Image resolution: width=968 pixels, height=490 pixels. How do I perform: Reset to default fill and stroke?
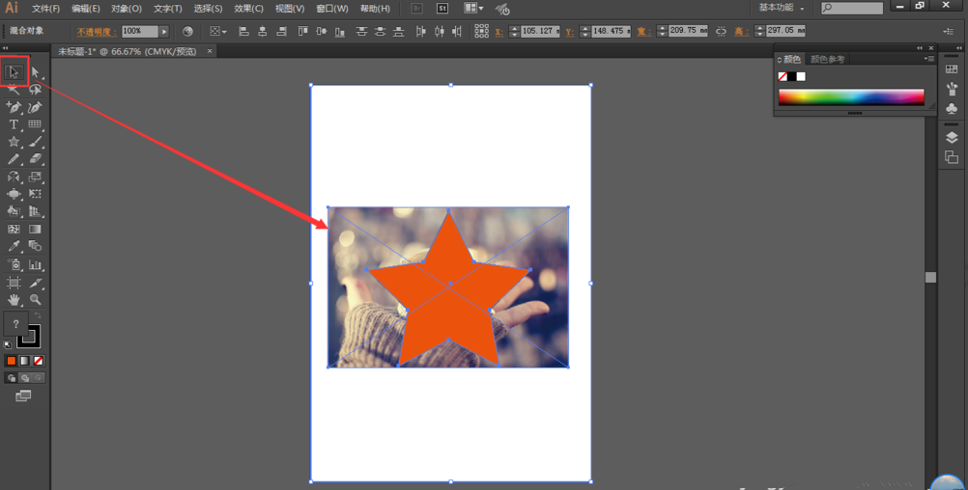pyautogui.click(x=8, y=344)
